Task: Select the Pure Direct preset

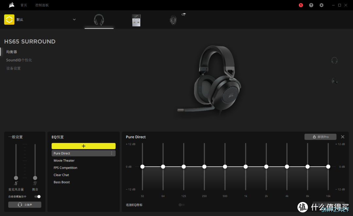Action: pos(84,153)
